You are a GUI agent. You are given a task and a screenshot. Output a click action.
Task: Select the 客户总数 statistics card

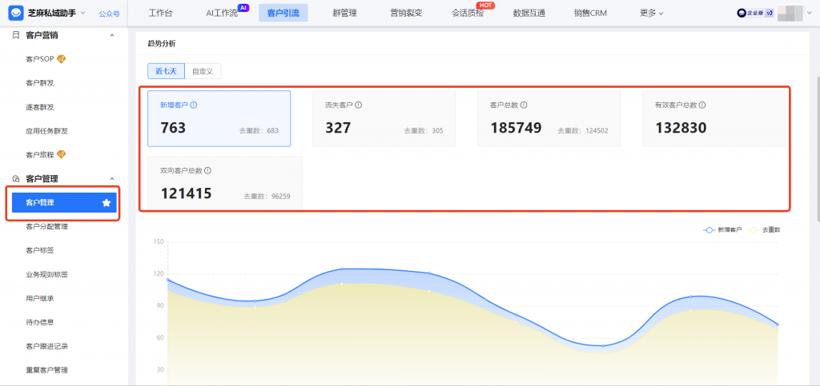549,118
